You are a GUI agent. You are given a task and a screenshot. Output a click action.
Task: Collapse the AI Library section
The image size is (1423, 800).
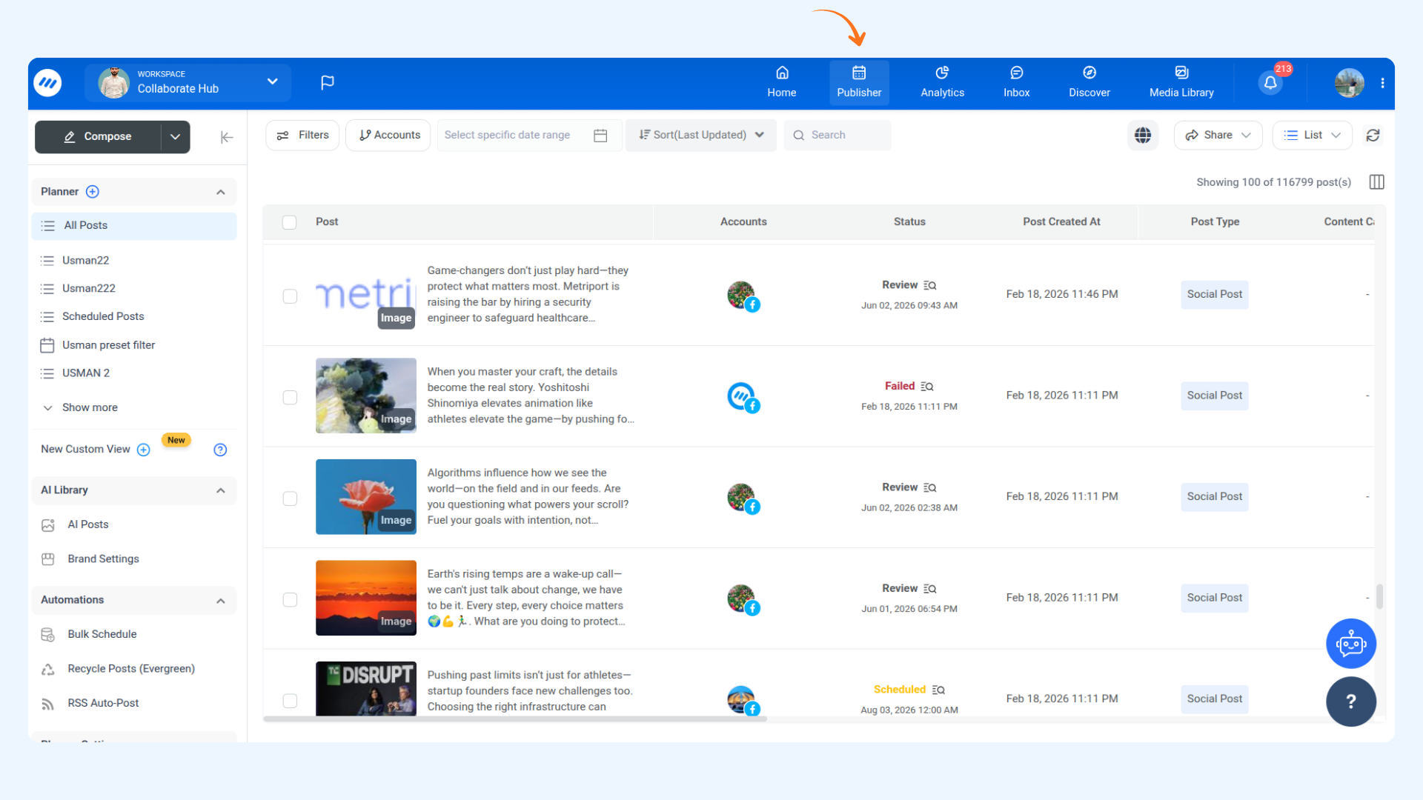[x=220, y=490]
